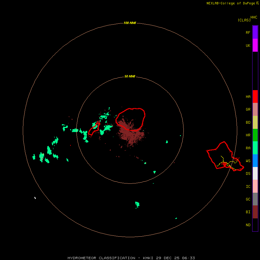This screenshot has height=260, width=260.
Task: Click the DS white legend swatch
Action: 255,173
